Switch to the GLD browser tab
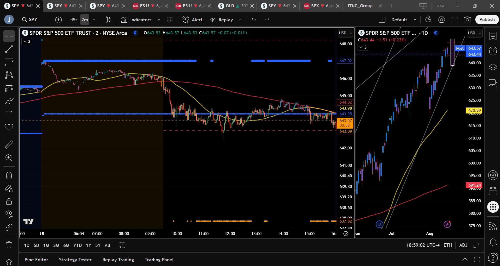 tap(236, 6)
